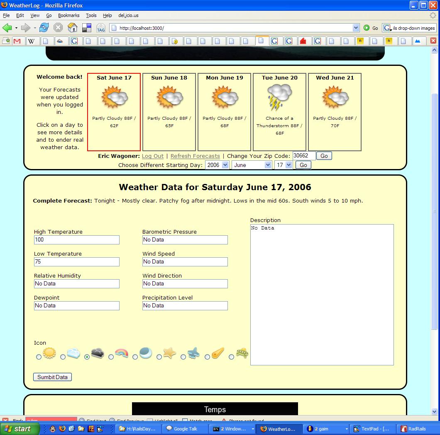Open Google Talk from the taskbar
The image size is (440, 435).
183,429
